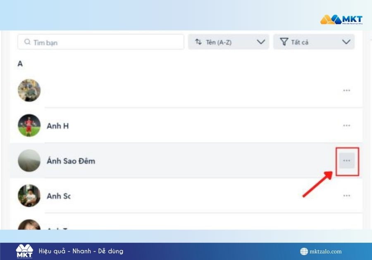
Task: Click the football player avatar of Anh H
Action: (29, 125)
